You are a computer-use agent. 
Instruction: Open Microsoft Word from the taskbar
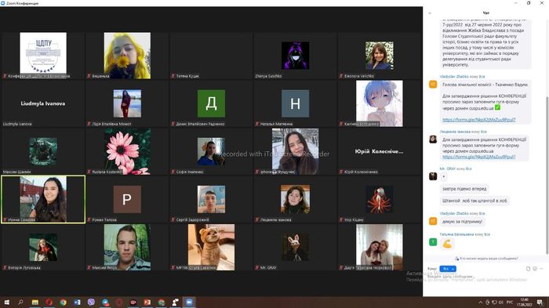77,302
